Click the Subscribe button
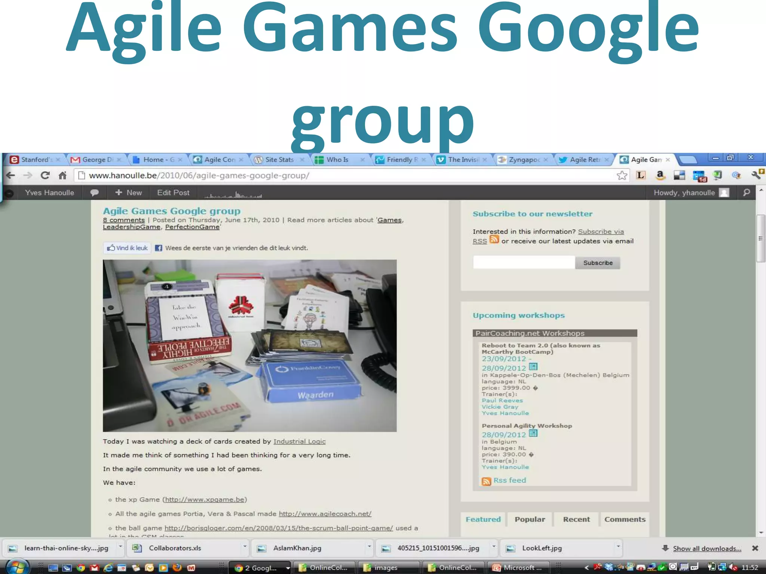 tap(598, 263)
